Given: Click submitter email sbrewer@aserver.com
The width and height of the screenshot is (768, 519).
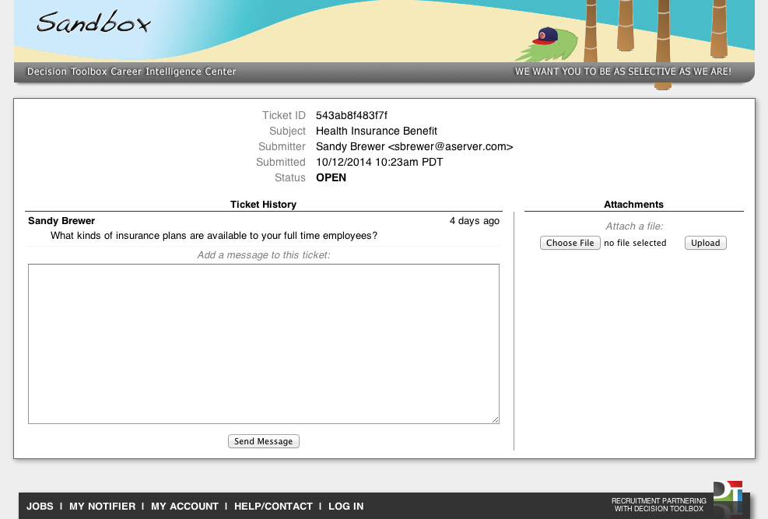Looking at the screenshot, I should click(x=451, y=147).
